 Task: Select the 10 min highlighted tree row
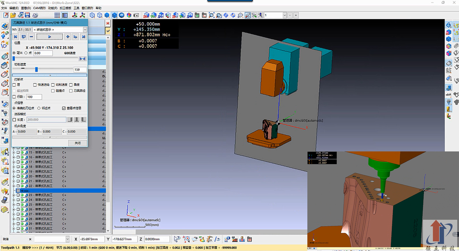point(61,191)
